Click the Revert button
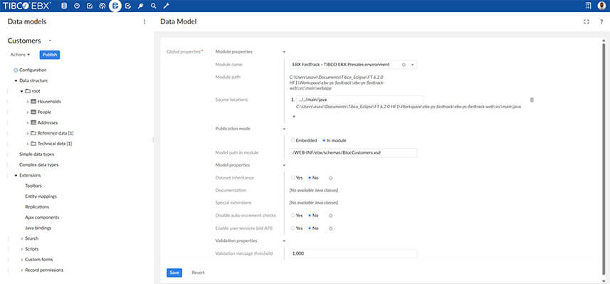610x284 pixels. pos(198,273)
